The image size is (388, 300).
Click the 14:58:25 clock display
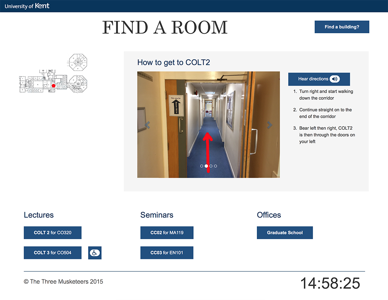(x=330, y=283)
